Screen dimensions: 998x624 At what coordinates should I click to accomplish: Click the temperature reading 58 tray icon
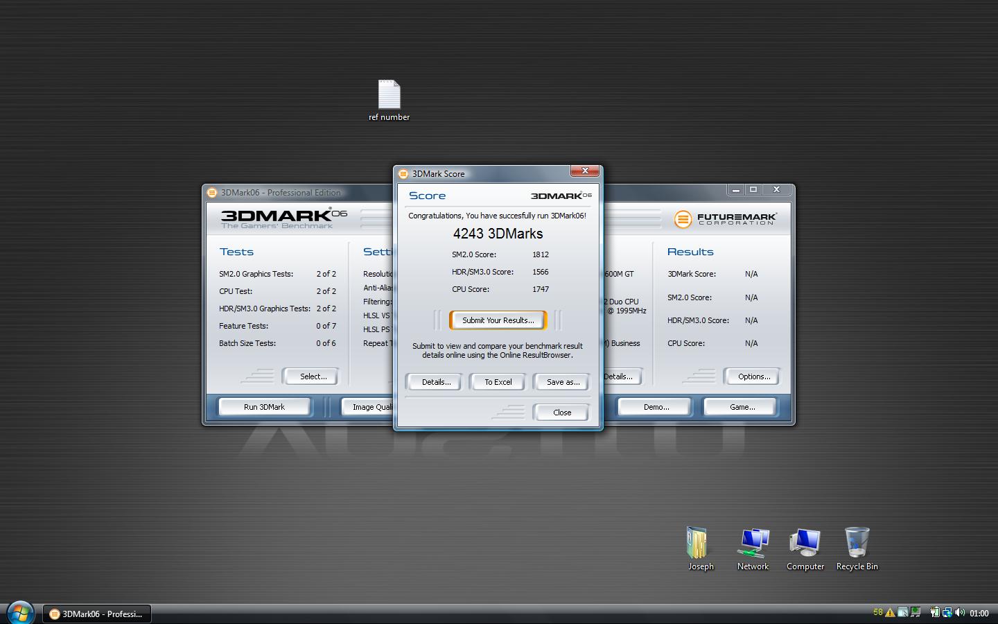click(878, 612)
